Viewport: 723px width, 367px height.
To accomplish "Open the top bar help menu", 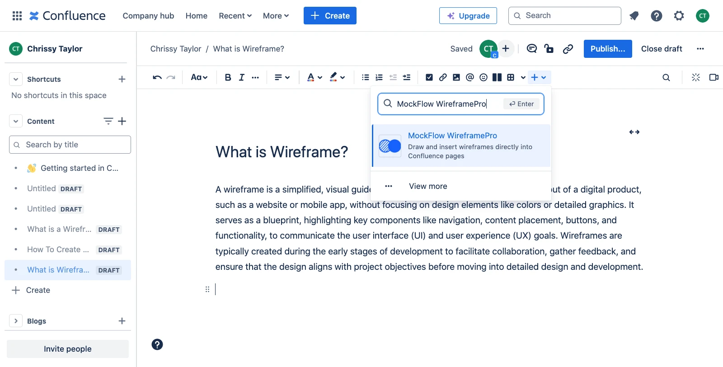I will [657, 16].
